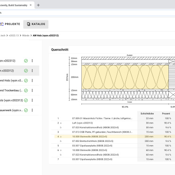
Task: Click green check icon of the first list item
Action: [26, 61]
